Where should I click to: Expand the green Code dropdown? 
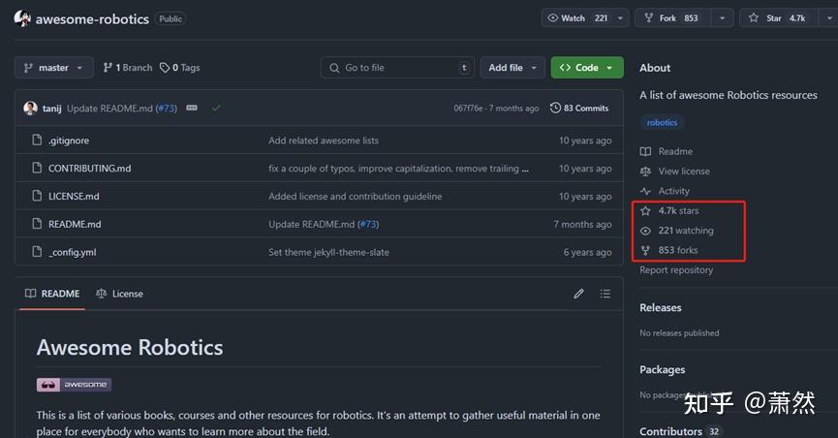click(587, 68)
